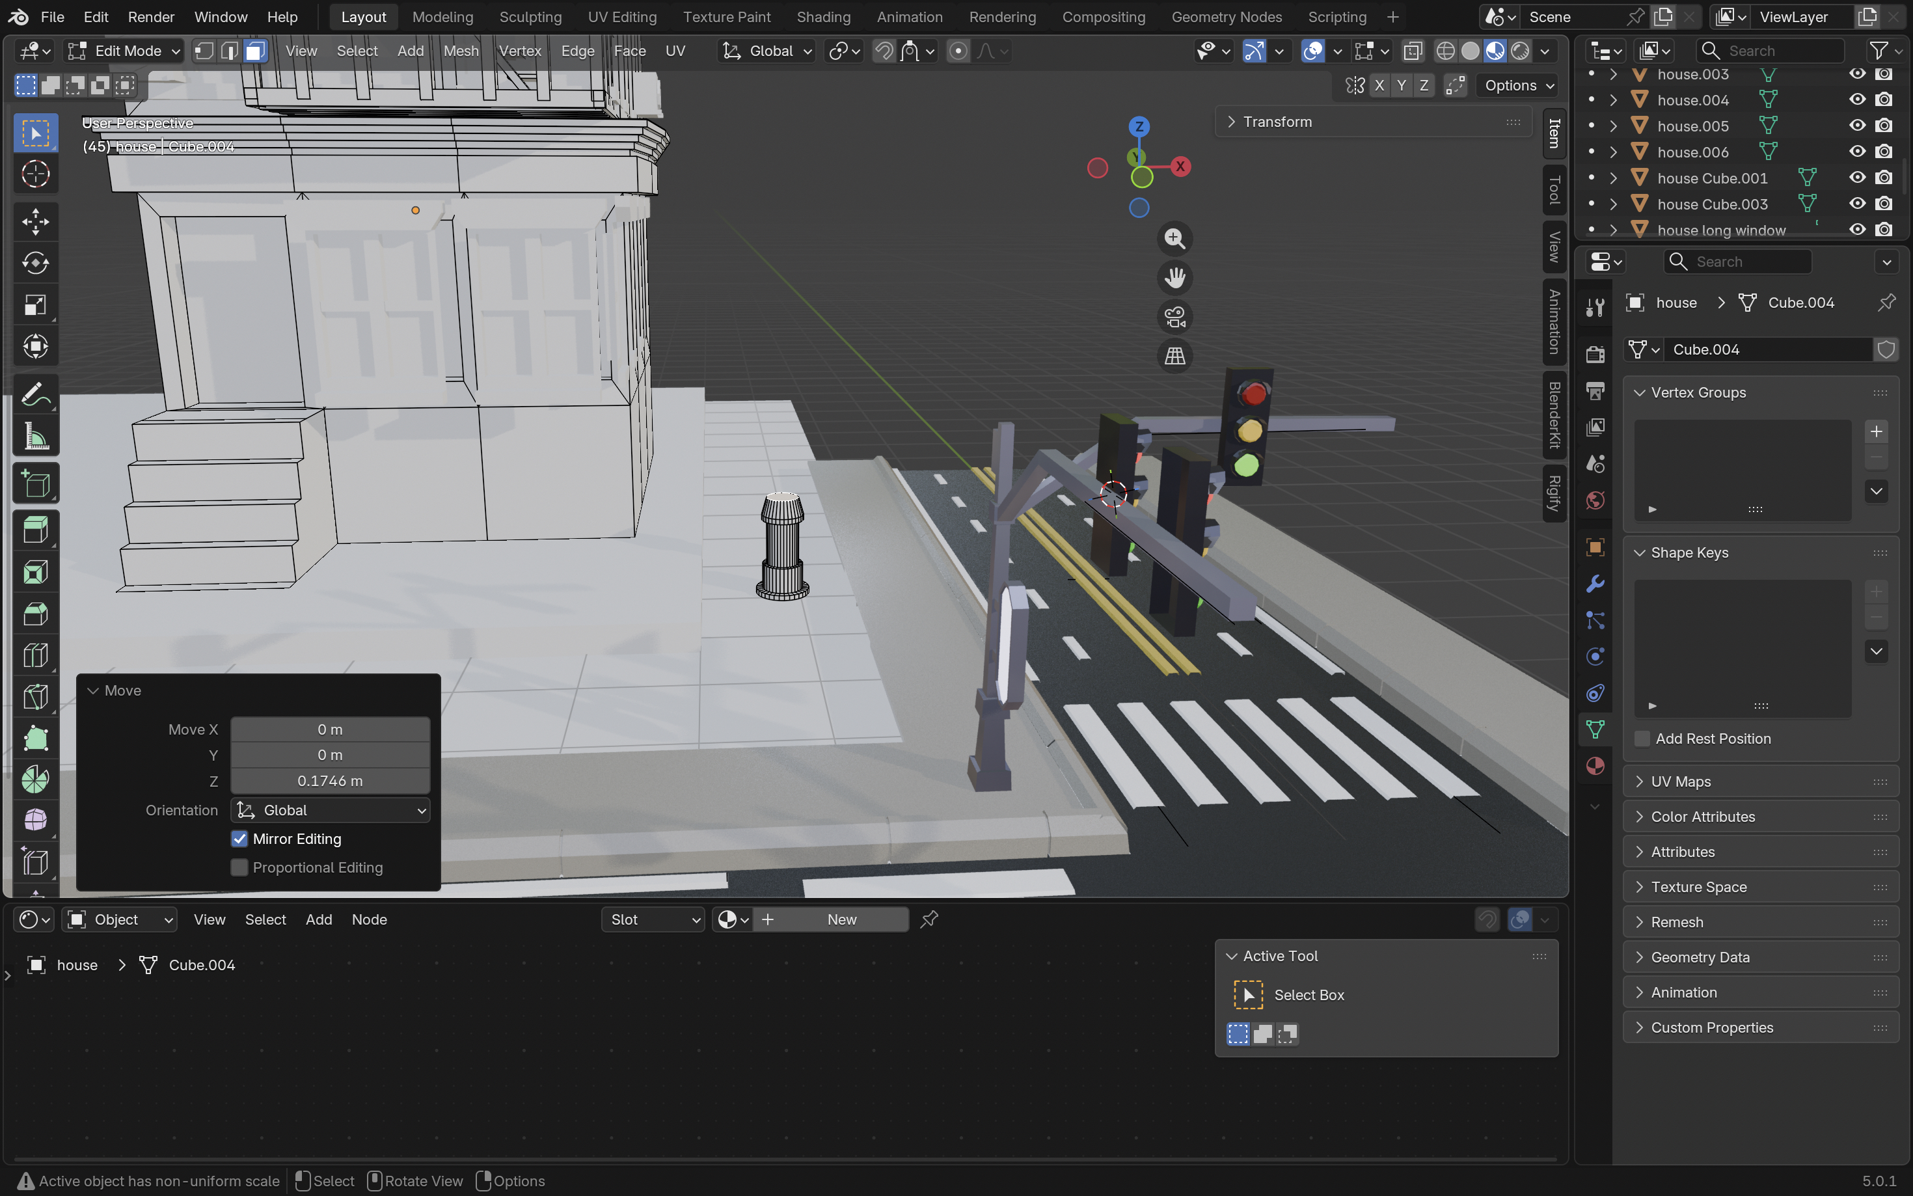Toggle visibility of house Cube.001
Image resolution: width=1913 pixels, height=1196 pixels.
tap(1857, 178)
